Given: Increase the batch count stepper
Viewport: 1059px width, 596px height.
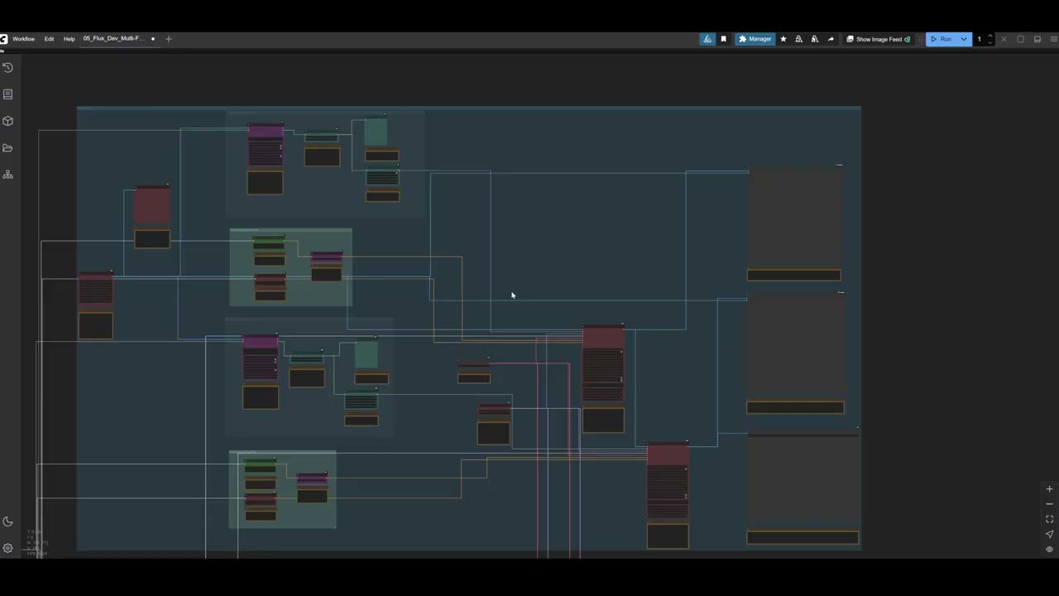Looking at the screenshot, I should click(990, 36).
